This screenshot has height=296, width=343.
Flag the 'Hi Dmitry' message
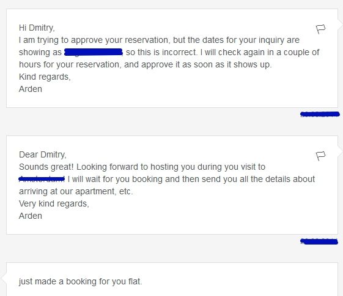[x=320, y=29]
